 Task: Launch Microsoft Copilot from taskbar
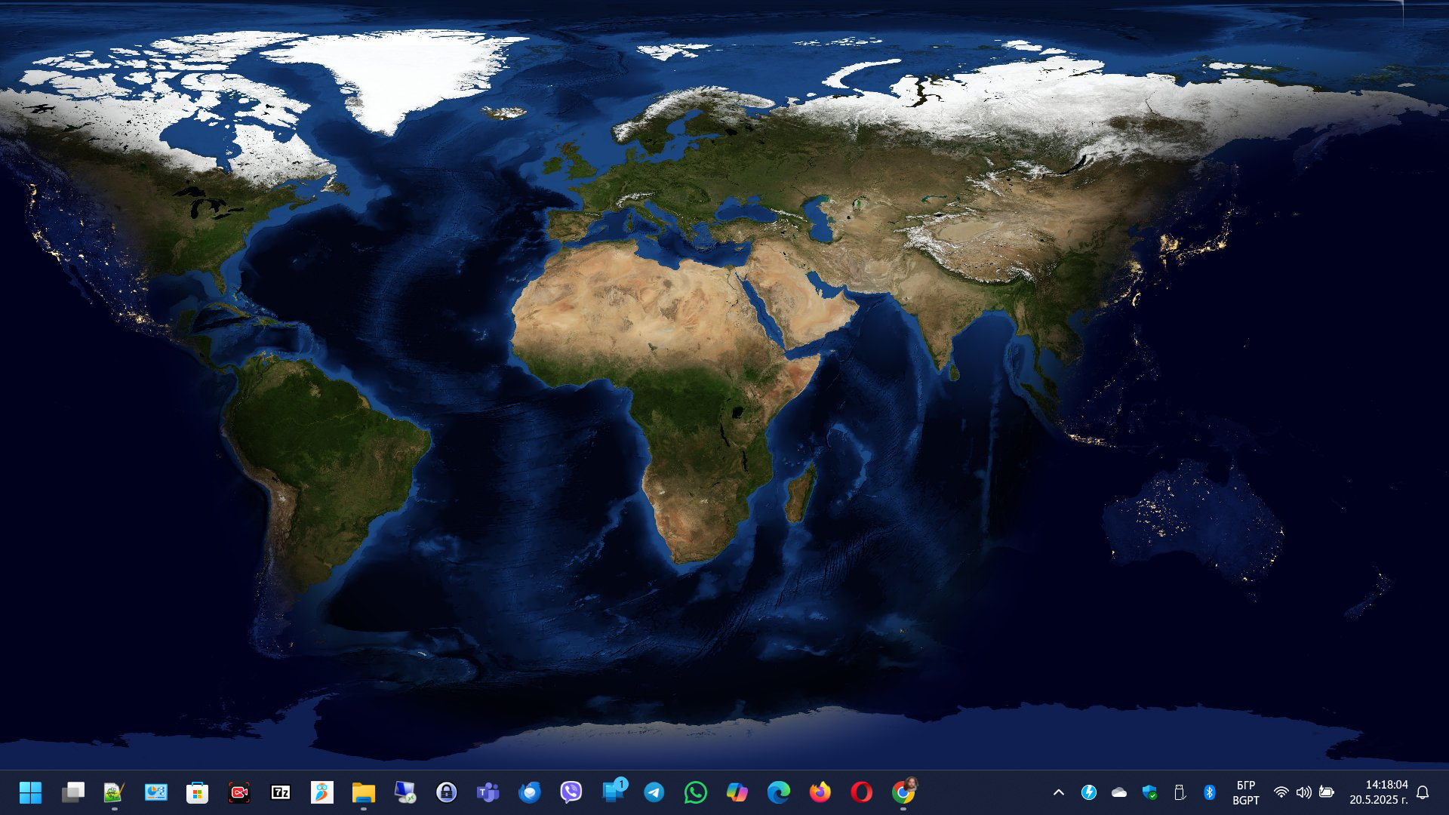click(737, 792)
